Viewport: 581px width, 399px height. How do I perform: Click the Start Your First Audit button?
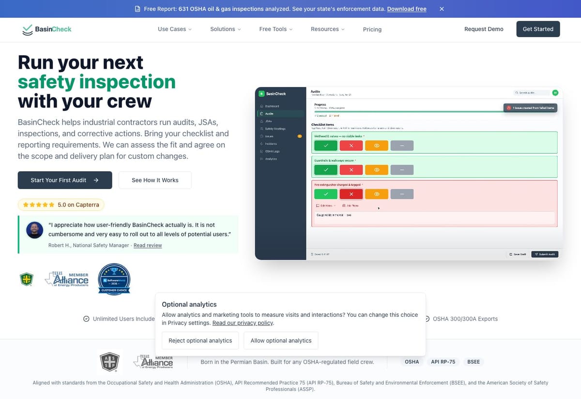coord(65,180)
